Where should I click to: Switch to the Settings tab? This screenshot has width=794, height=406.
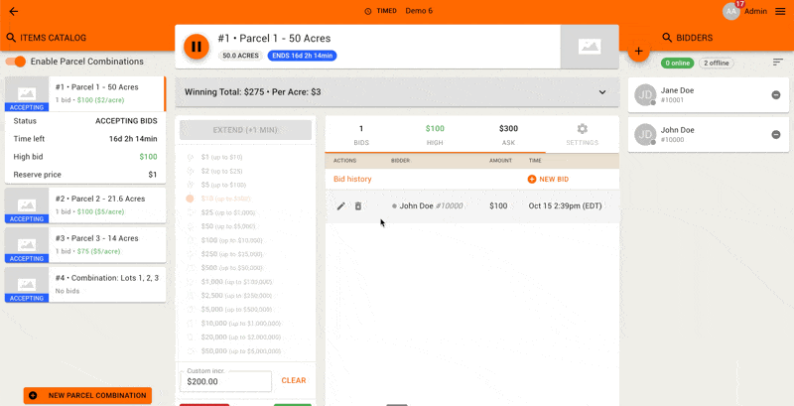(x=582, y=134)
